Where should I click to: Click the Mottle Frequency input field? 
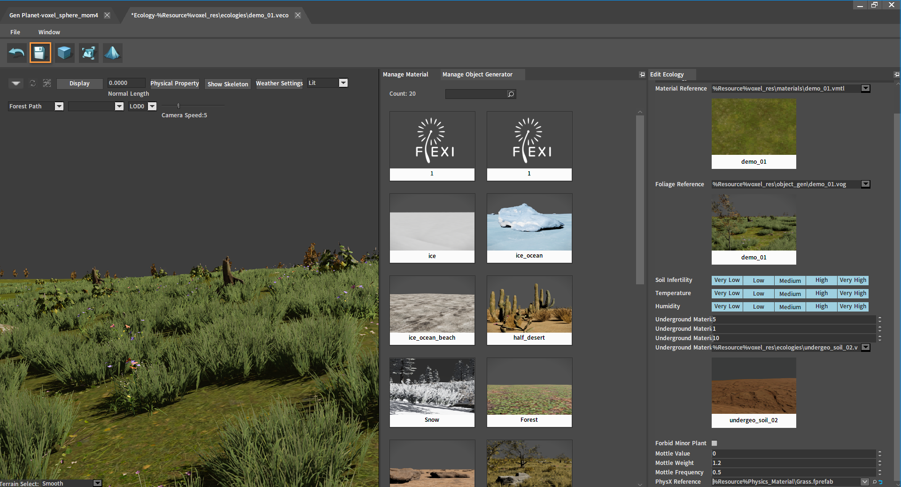793,472
